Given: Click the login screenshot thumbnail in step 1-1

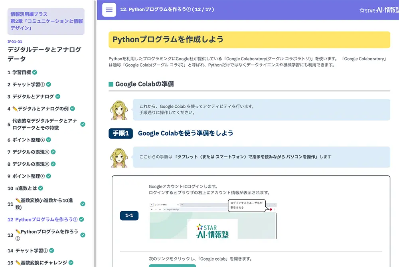Looking at the screenshot, I should click(213, 220).
